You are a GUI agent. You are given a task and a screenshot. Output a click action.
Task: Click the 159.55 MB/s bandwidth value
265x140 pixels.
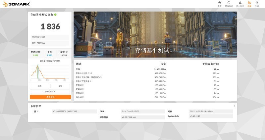click(x=160, y=89)
